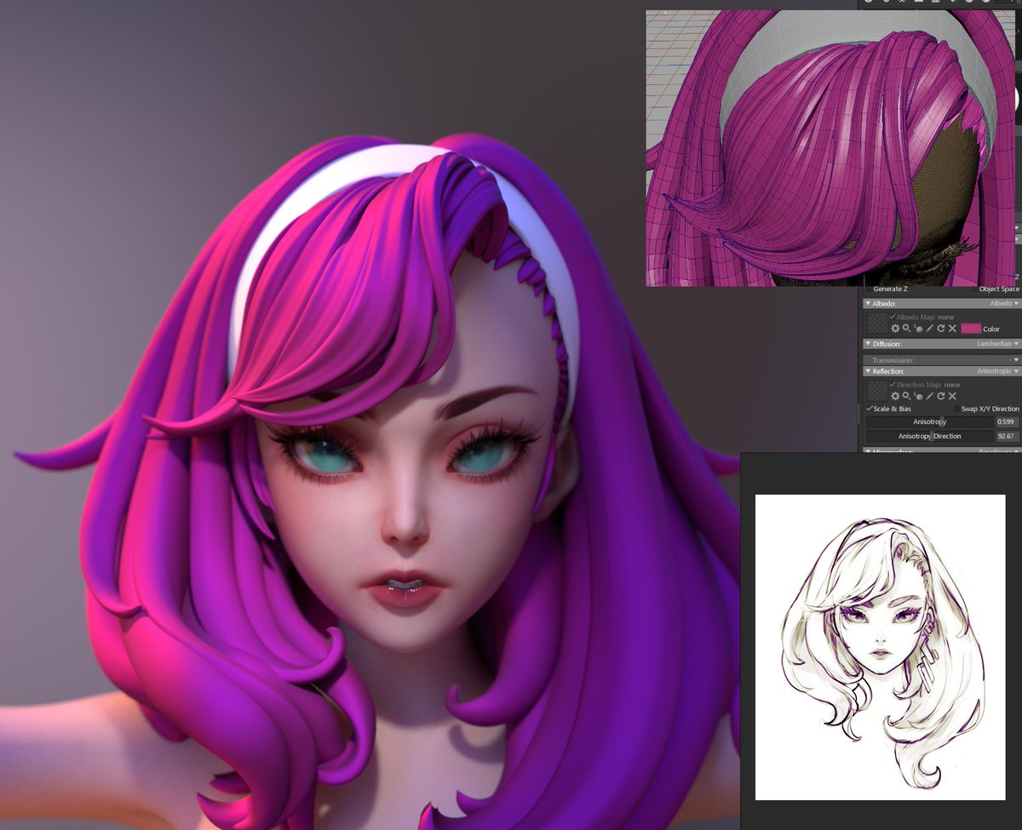Click the Anisotropy Direction slider

(x=929, y=436)
